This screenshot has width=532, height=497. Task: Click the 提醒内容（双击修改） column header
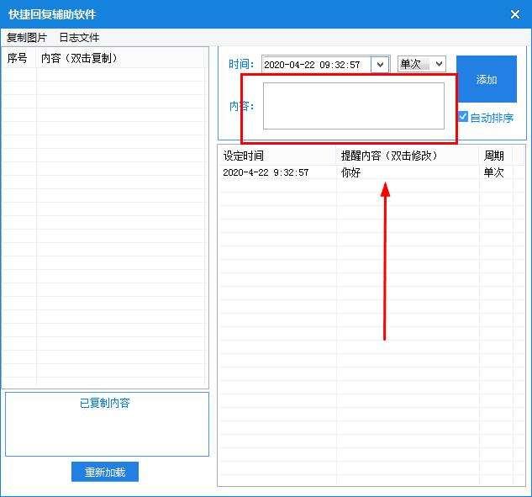click(x=407, y=156)
